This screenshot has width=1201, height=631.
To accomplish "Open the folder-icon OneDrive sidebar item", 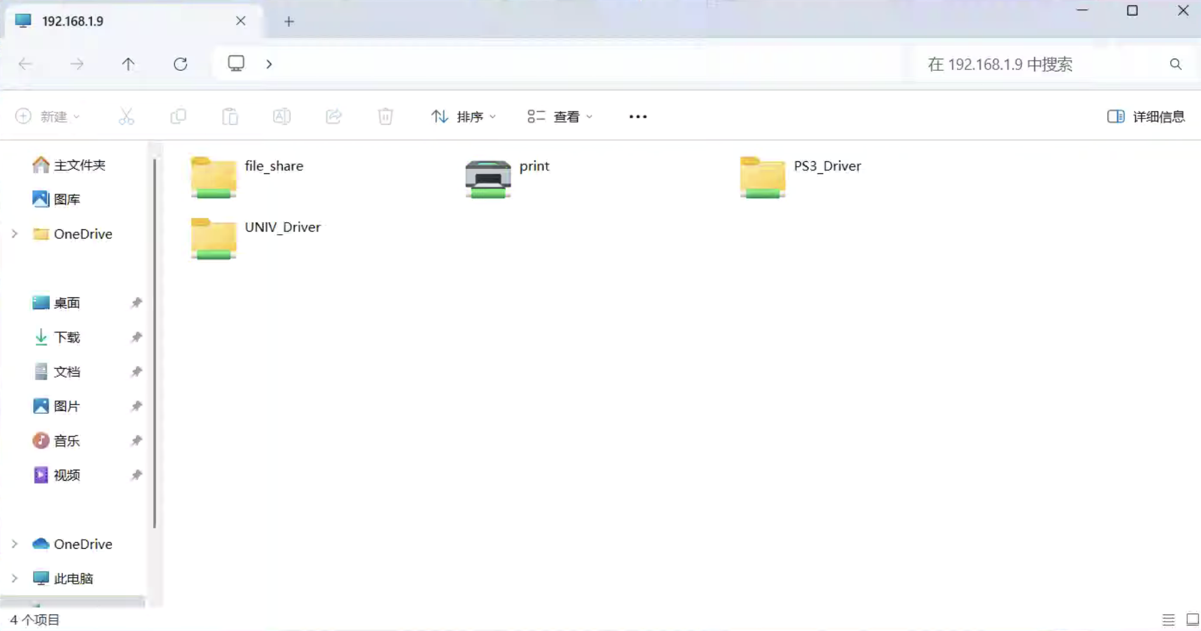I will pyautogui.click(x=72, y=234).
